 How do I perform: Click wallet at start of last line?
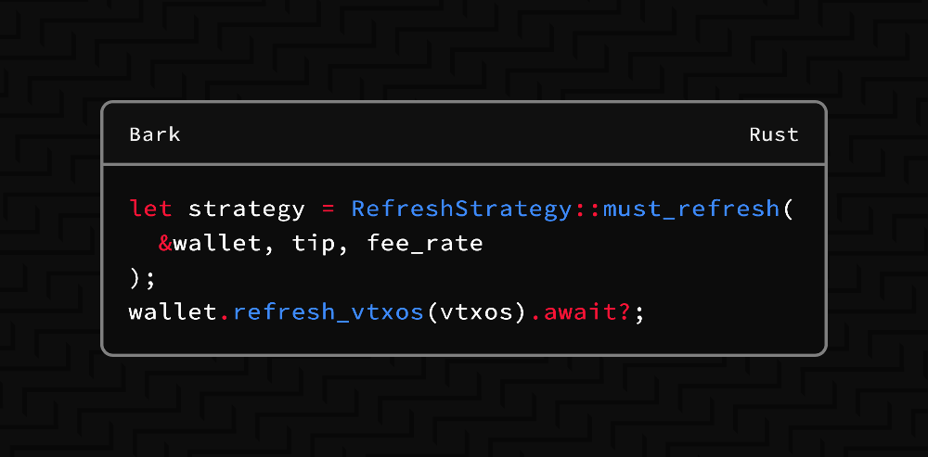point(173,312)
